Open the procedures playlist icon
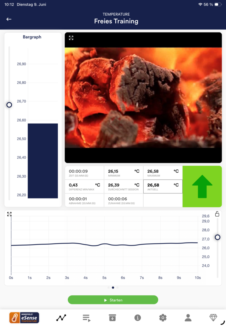226x326 pixels. tap(87, 318)
